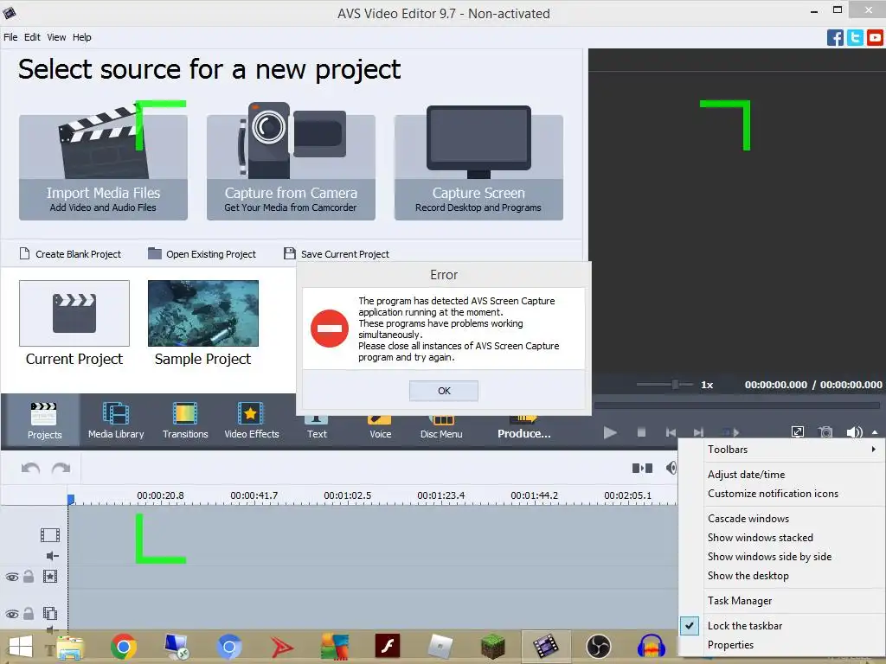
Task: Open Task Manager from context menu
Action: point(781,601)
